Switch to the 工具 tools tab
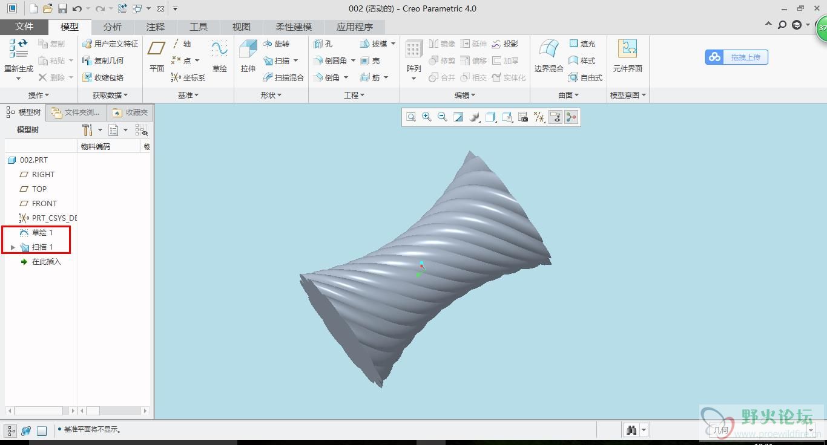This screenshot has height=445, width=827. (x=199, y=27)
